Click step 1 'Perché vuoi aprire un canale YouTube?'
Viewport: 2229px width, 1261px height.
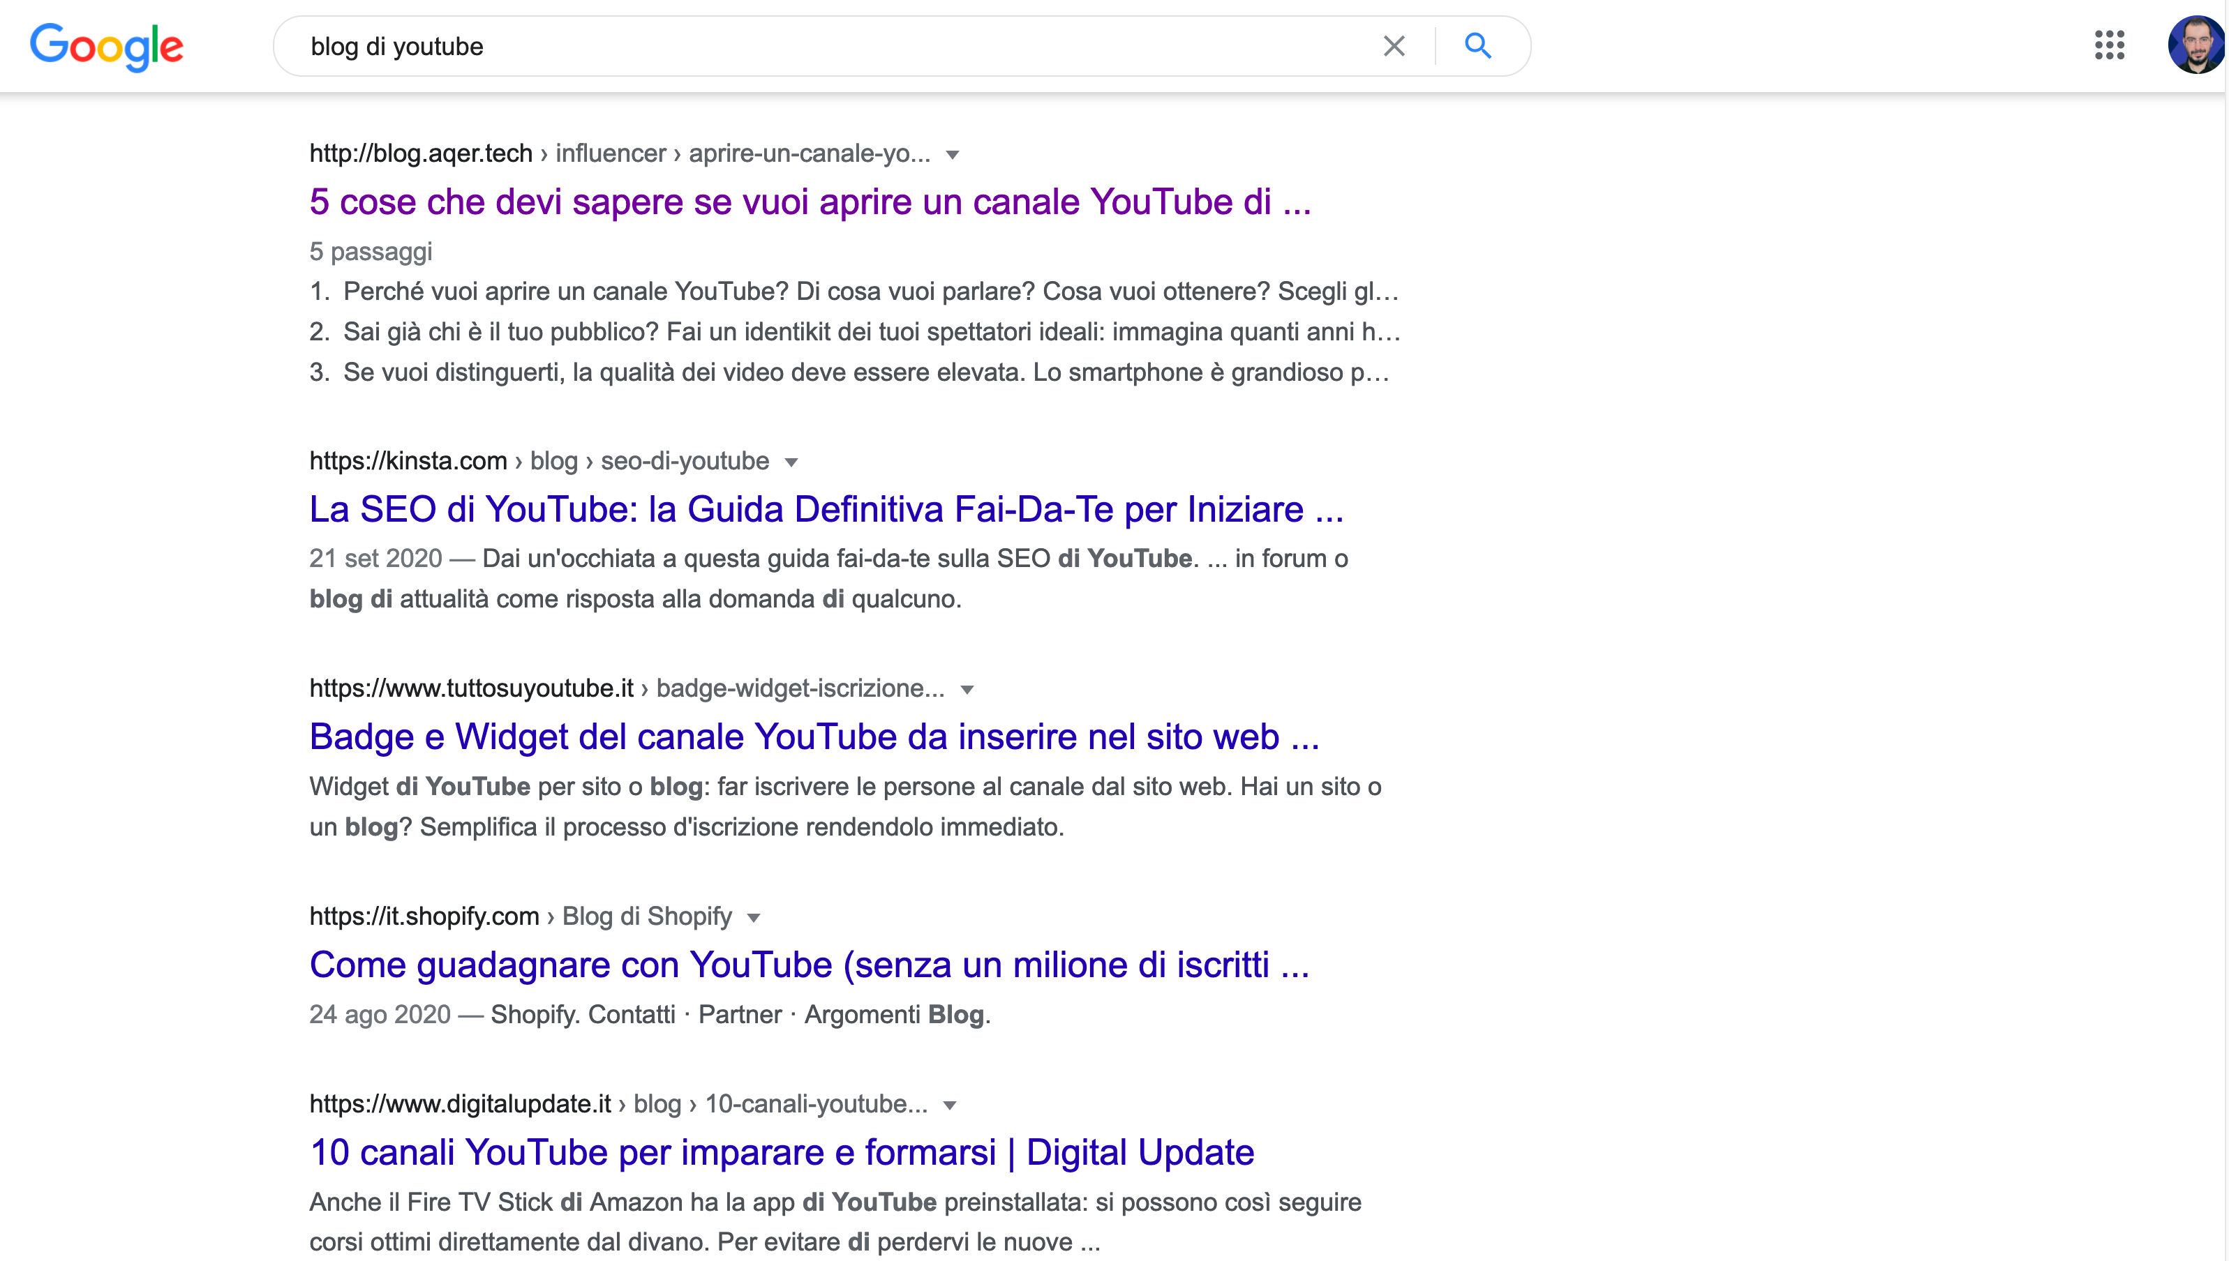click(x=854, y=292)
